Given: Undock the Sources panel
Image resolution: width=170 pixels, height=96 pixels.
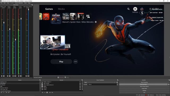Looking at the screenshot, I should tap(82, 80).
